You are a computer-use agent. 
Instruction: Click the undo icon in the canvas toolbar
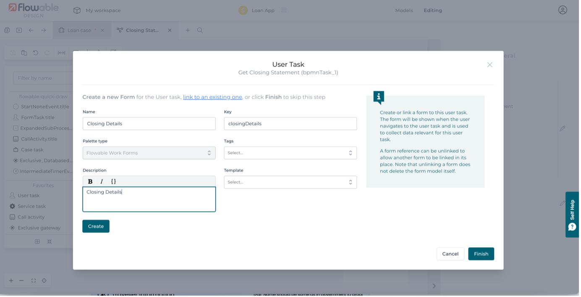click(35, 52)
